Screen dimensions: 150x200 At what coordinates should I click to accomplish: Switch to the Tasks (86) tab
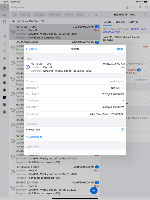click(120, 22)
